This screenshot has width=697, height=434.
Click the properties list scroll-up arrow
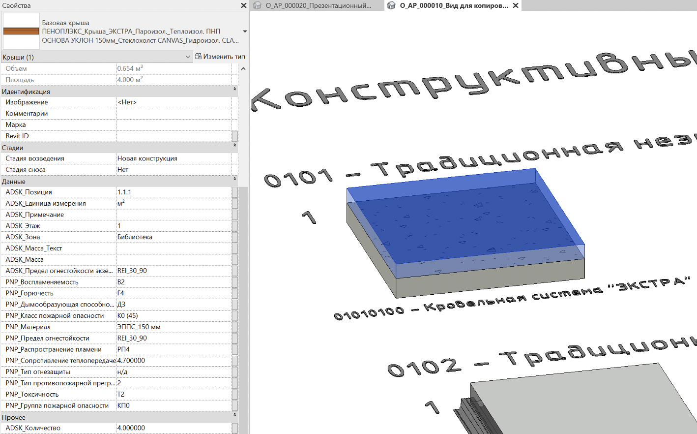coord(243,69)
